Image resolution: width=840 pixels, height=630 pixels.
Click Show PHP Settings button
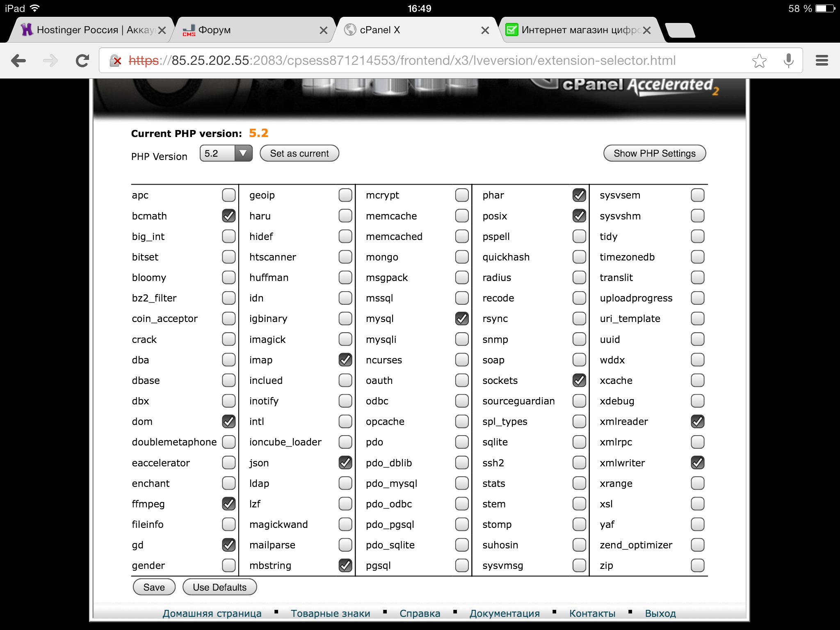pos(654,153)
